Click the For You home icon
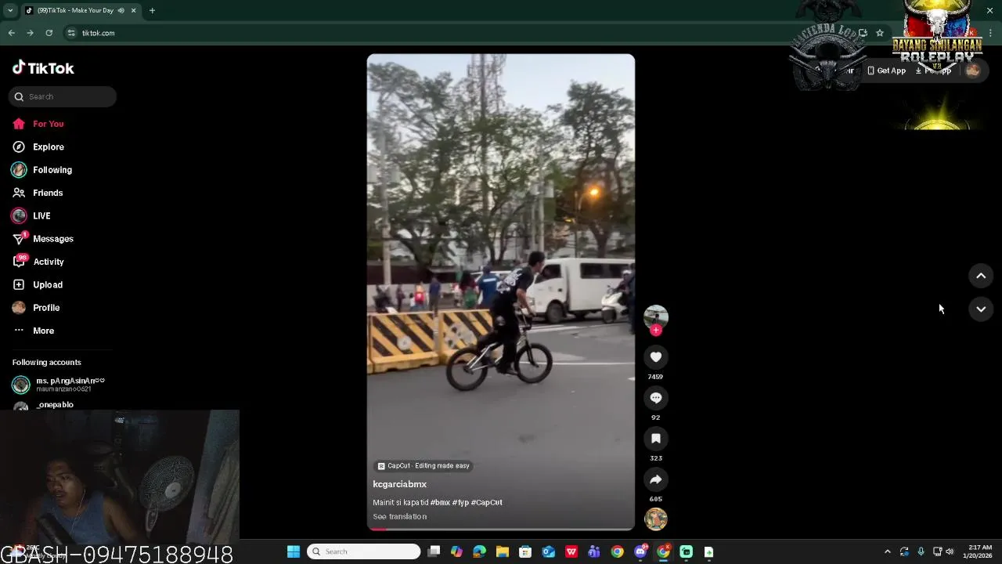The image size is (1002, 564). pyautogui.click(x=19, y=124)
